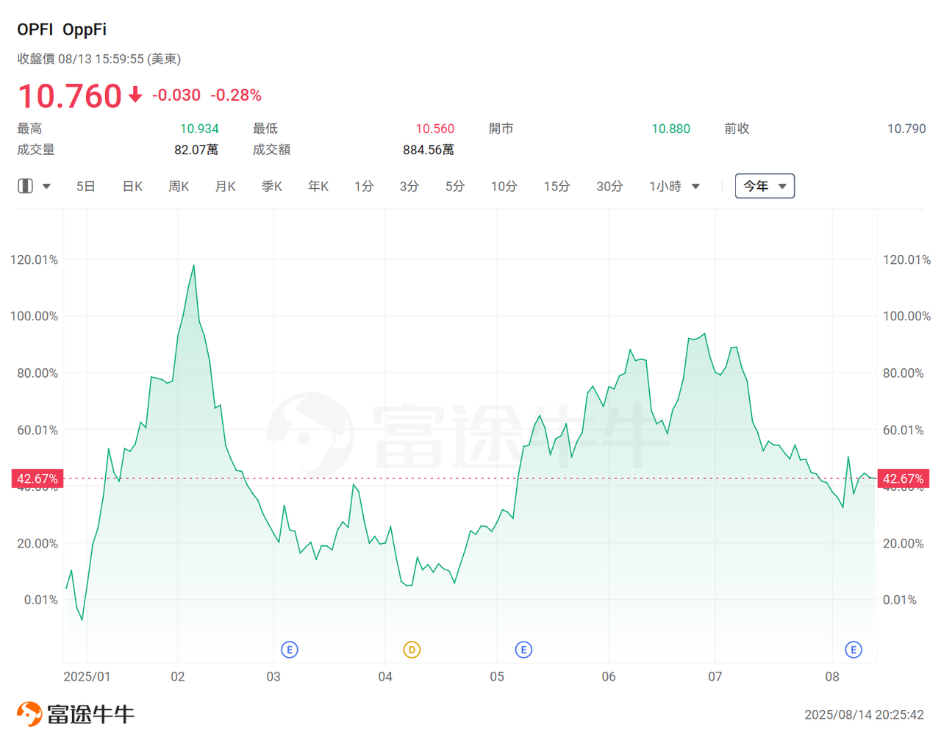Open the 今年 time range dropdown
Screen dimensions: 941x743
coord(765,186)
